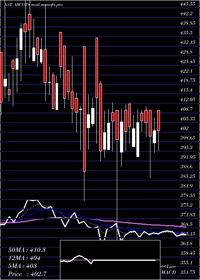Click the 50MA : 410.3 readout
The width and height of the screenshot is (200, 280).
(27, 250)
